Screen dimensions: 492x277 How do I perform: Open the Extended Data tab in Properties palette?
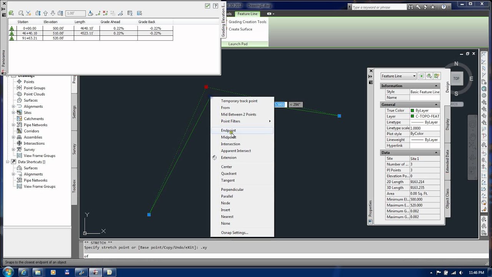(447, 162)
